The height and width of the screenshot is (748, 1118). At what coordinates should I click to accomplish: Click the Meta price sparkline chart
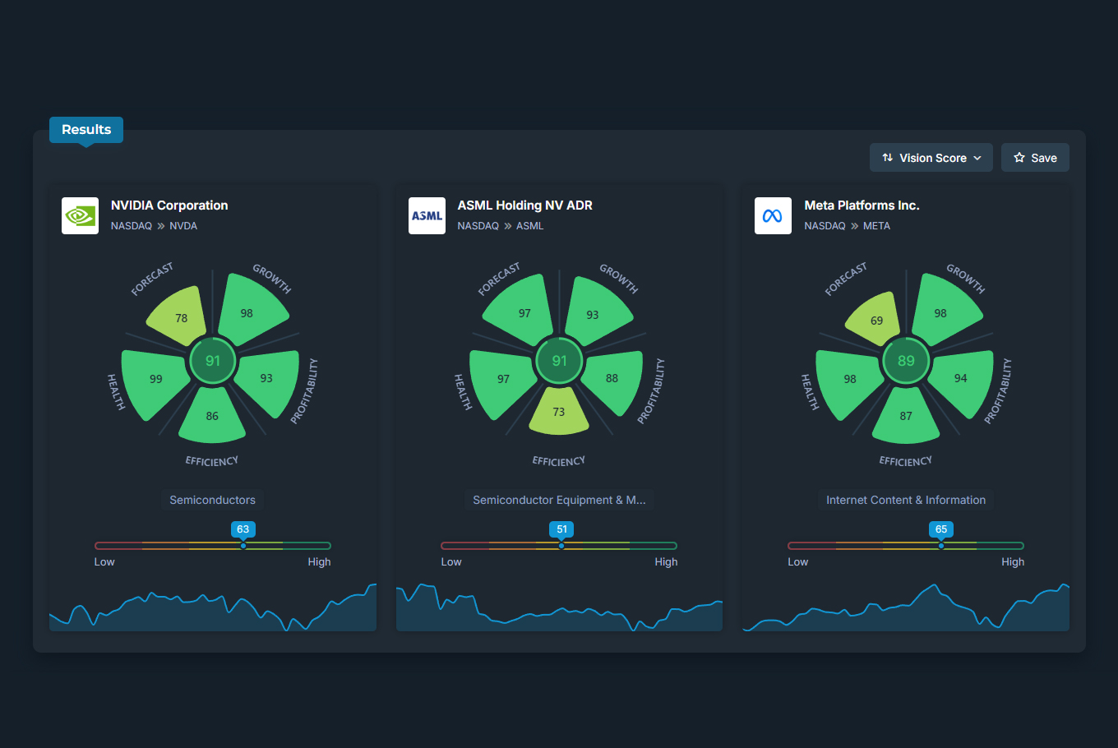point(906,608)
